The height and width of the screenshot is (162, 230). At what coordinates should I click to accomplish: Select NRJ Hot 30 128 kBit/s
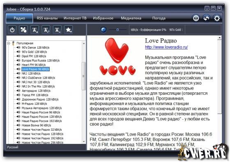tap(36, 82)
